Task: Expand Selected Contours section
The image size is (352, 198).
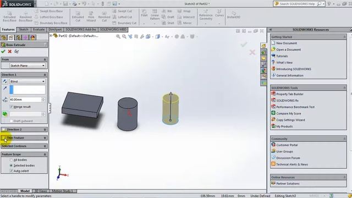Action: tap(45, 146)
